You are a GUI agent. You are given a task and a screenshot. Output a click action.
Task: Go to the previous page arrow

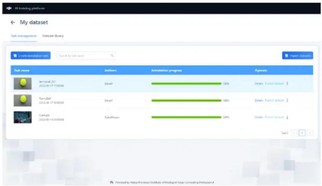294,133
